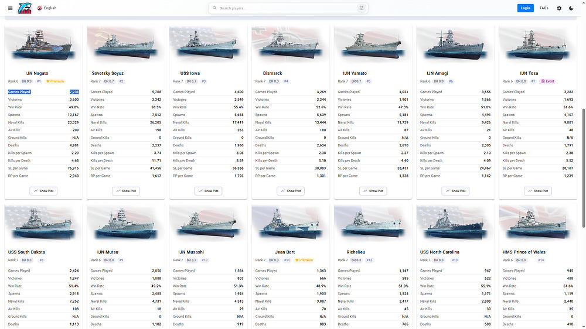586x329 pixels.
Task: Click BR 8.7 chip on Sovetsky Soyuz
Action: click(109, 81)
